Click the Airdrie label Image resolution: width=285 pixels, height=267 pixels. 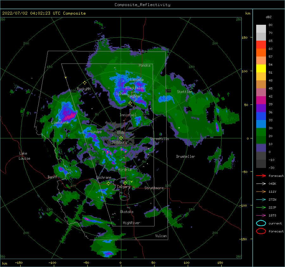click(125, 170)
